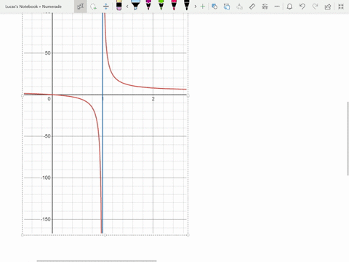Image resolution: width=349 pixels, height=262 pixels.
Task: Open the more options ellipsis menu
Action: [277, 7]
